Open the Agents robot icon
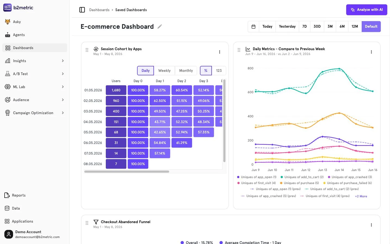This screenshot has height=244, width=390. [x=8, y=35]
